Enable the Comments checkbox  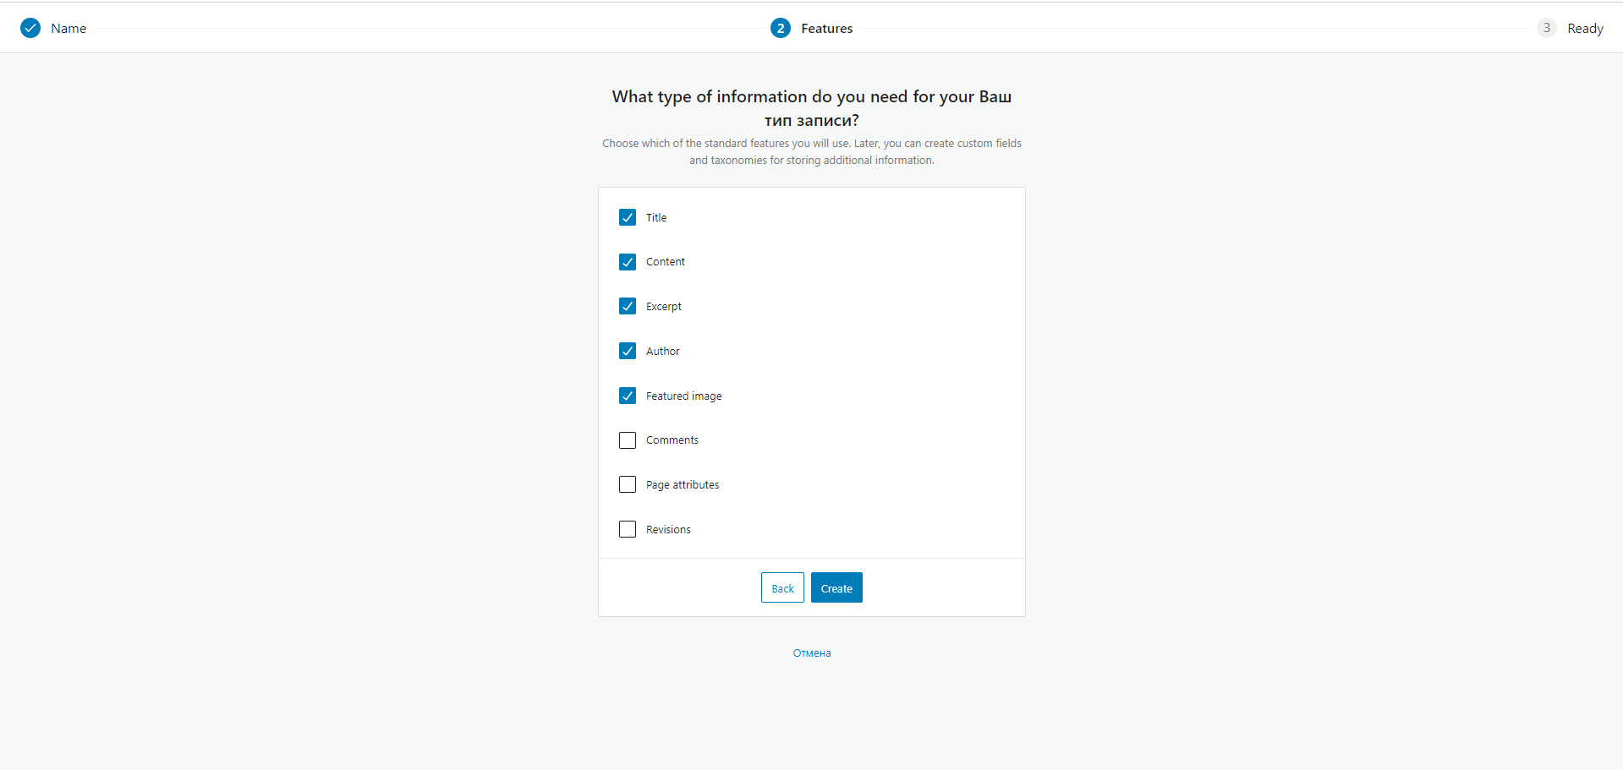[628, 440]
